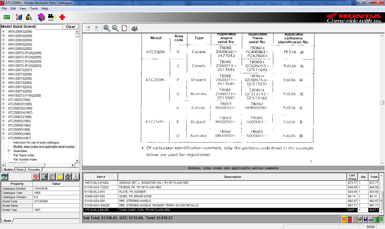Screen dimensions: 385x229
Task: Click the hammer and wrench tools icon
Action: tap(52, 177)
